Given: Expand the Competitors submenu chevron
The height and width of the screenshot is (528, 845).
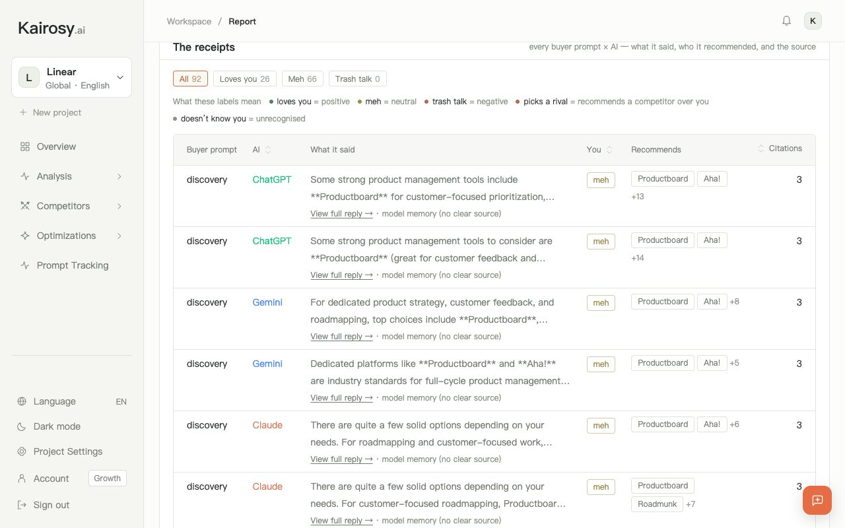Looking at the screenshot, I should [119, 206].
